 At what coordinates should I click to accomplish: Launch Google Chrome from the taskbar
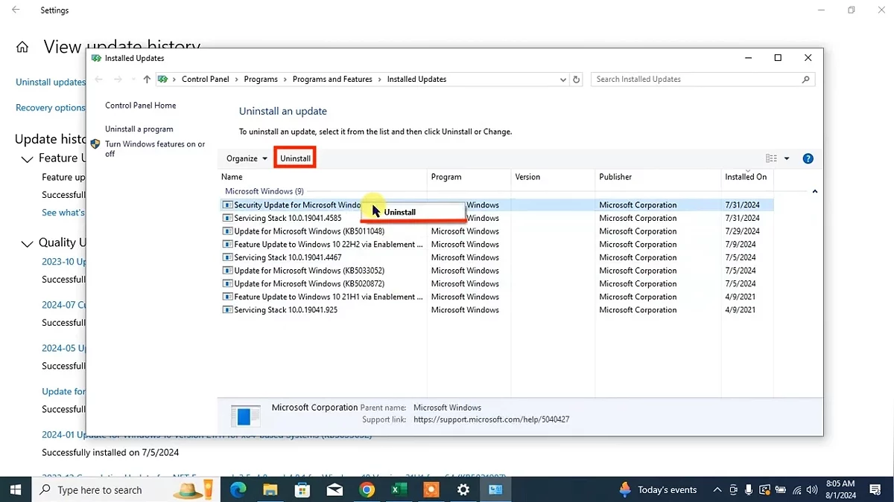point(367,490)
